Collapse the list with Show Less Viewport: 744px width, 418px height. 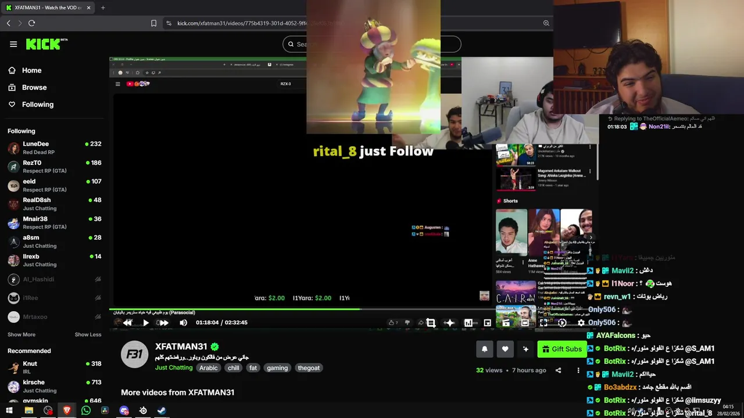pos(88,334)
